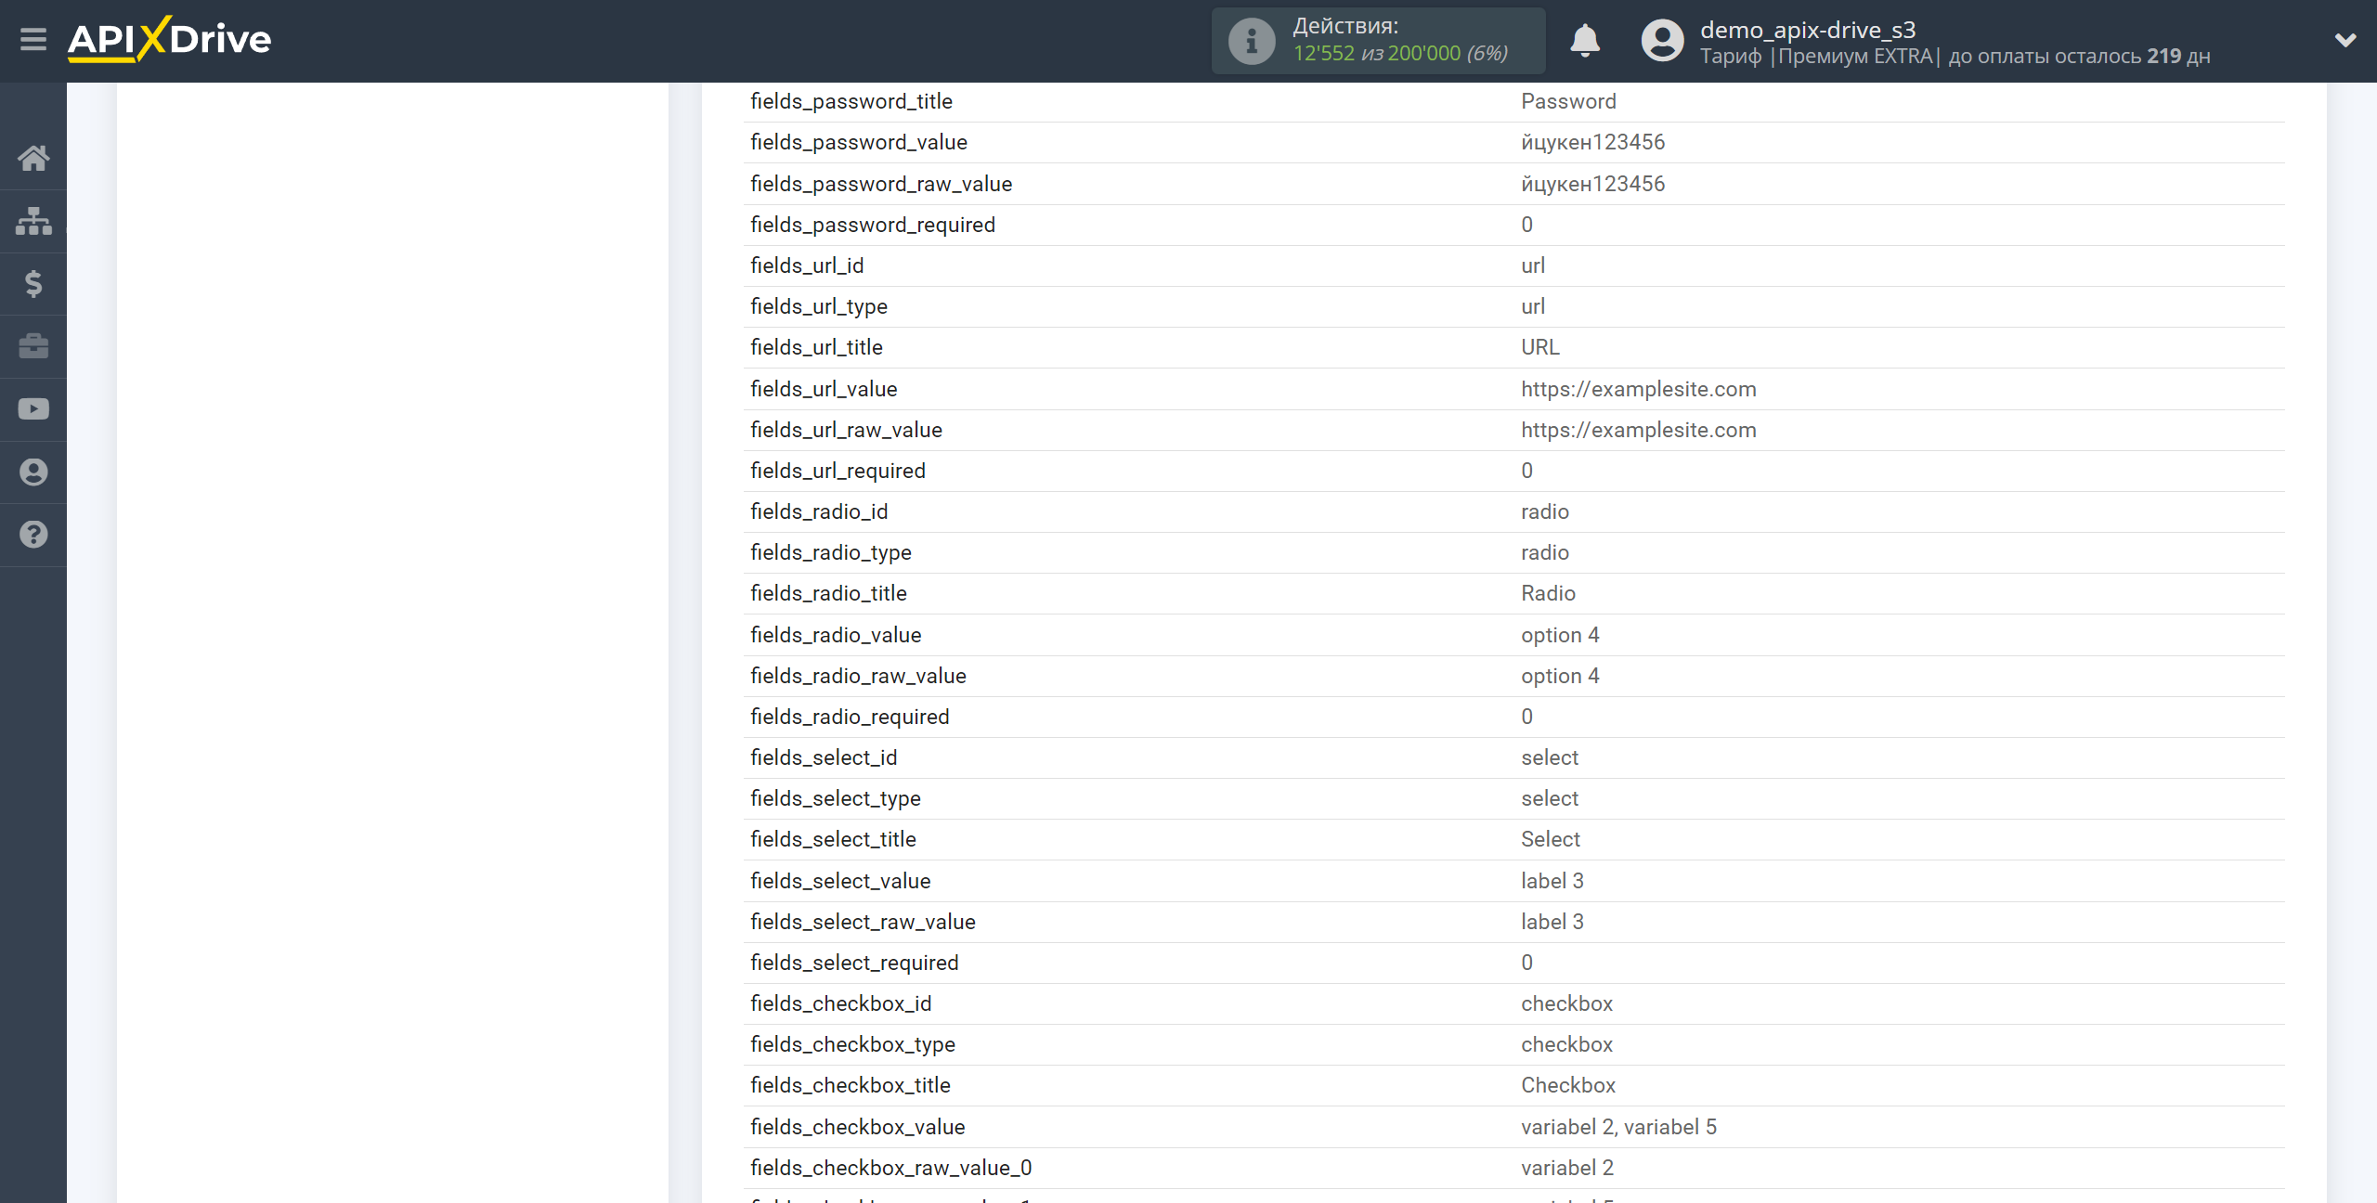
Task: Open the billing dollar icon
Action: tap(33, 283)
